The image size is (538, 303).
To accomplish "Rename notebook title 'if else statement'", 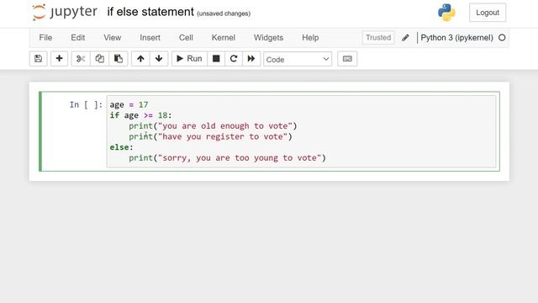I will pos(150,12).
